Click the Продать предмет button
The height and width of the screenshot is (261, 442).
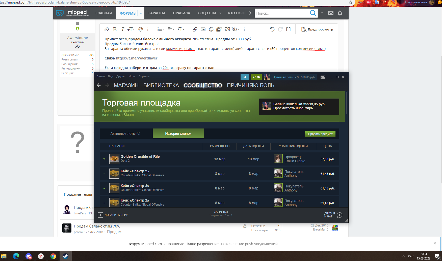tap(320, 134)
